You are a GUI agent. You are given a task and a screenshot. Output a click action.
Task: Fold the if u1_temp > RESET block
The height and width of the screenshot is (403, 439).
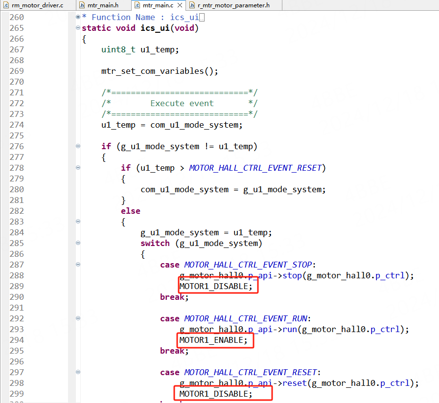tap(78, 168)
